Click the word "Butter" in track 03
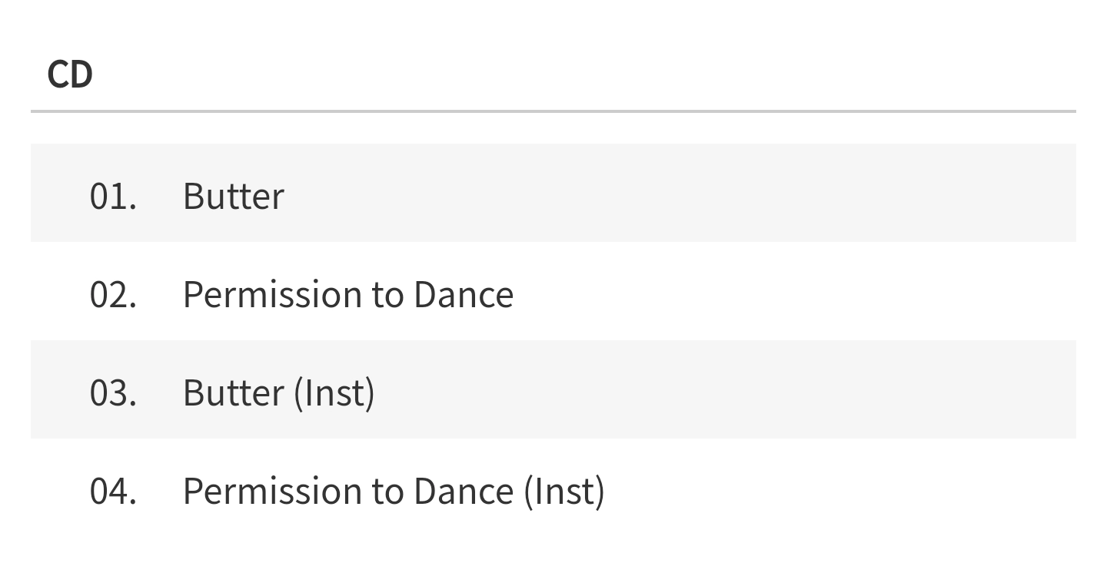1107x586 pixels. (x=233, y=392)
